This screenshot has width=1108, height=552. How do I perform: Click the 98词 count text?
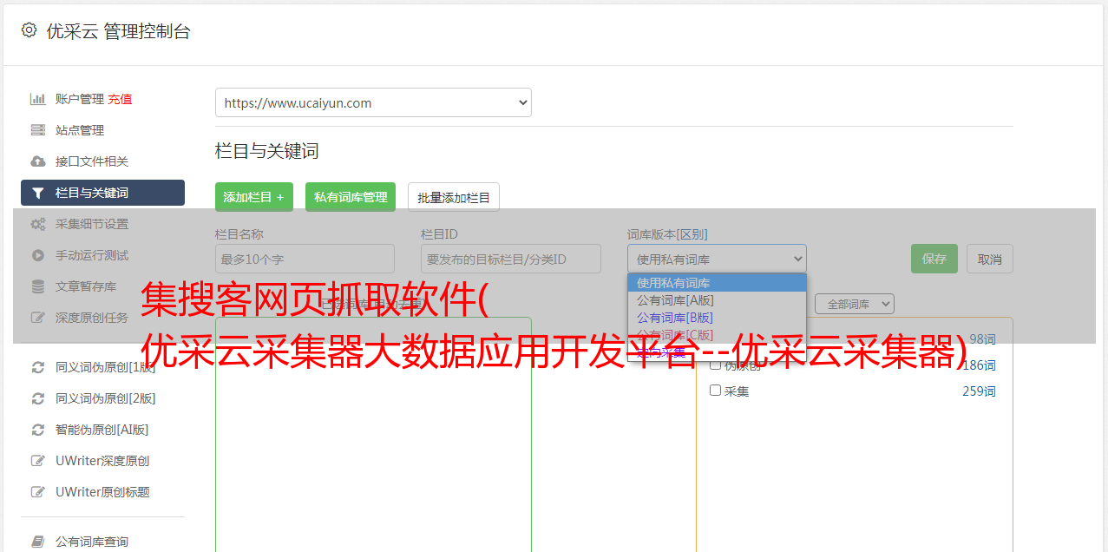982,339
